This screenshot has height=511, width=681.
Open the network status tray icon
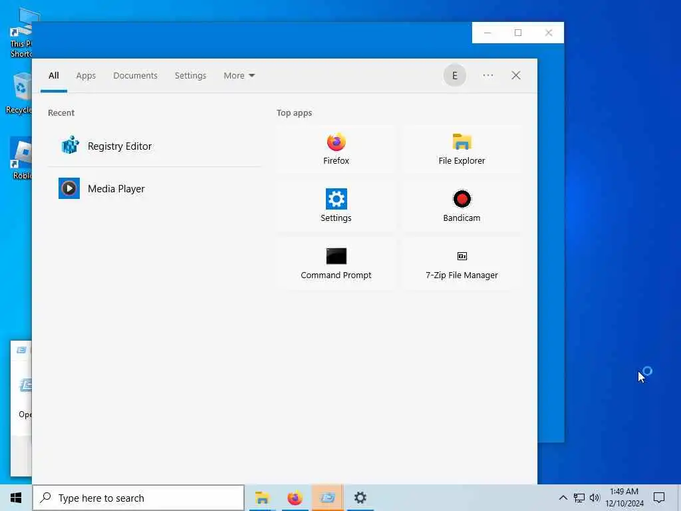click(579, 498)
